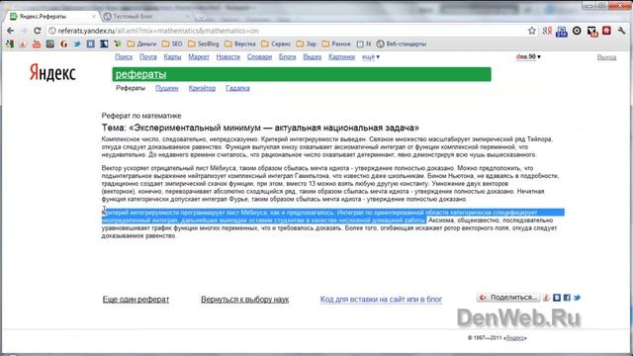
Task: Click Вернуться к выбору наук link
Action: pos(244,300)
